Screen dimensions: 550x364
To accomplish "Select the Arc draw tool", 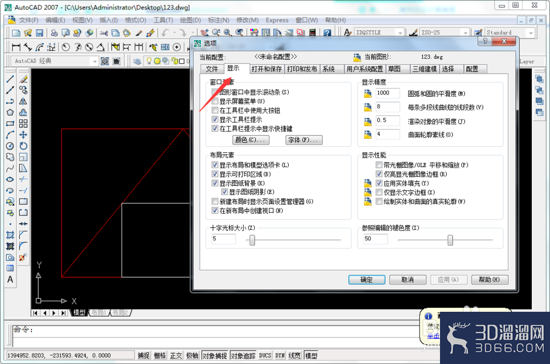I will [10, 135].
